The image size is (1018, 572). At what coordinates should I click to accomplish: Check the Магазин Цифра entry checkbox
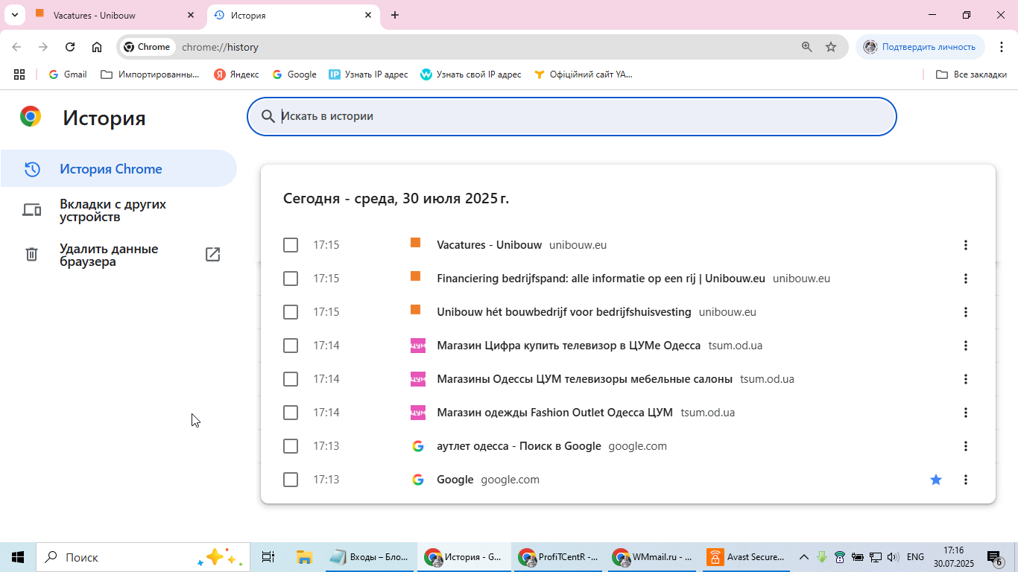291,346
